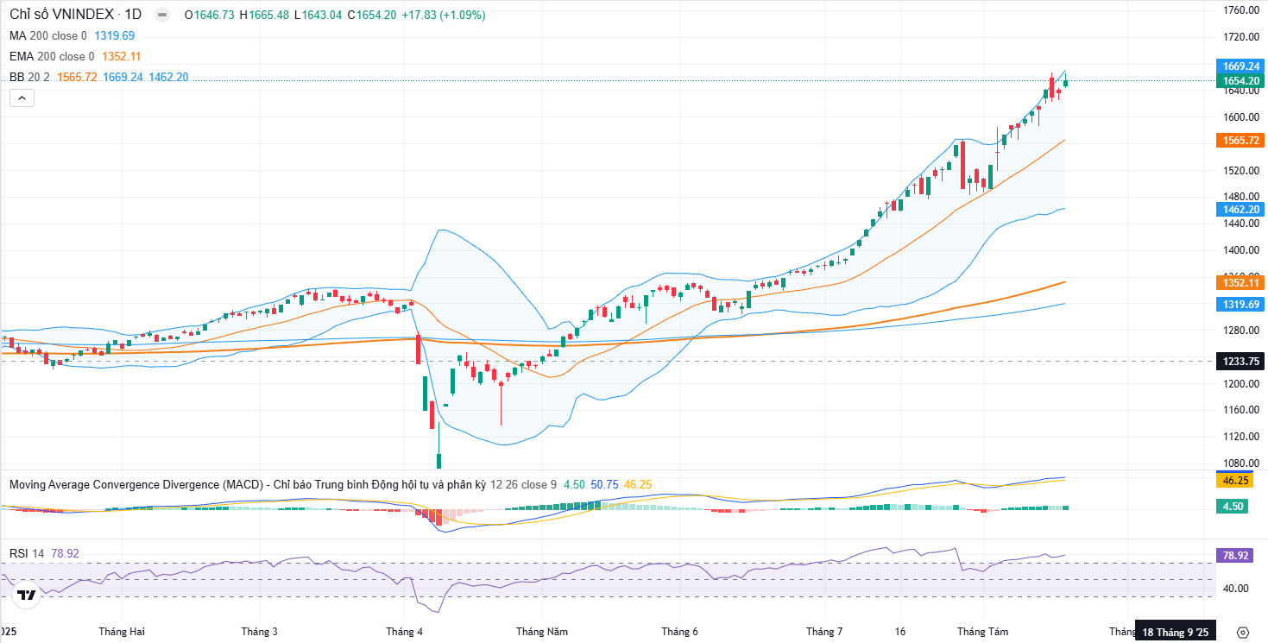This screenshot has height=643, width=1268.
Task: Click the 1280.00 price axis label
Action: (1240, 331)
